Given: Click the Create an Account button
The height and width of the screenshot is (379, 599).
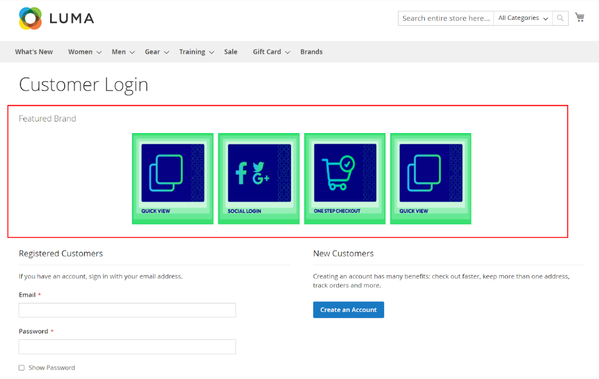Looking at the screenshot, I should [348, 310].
